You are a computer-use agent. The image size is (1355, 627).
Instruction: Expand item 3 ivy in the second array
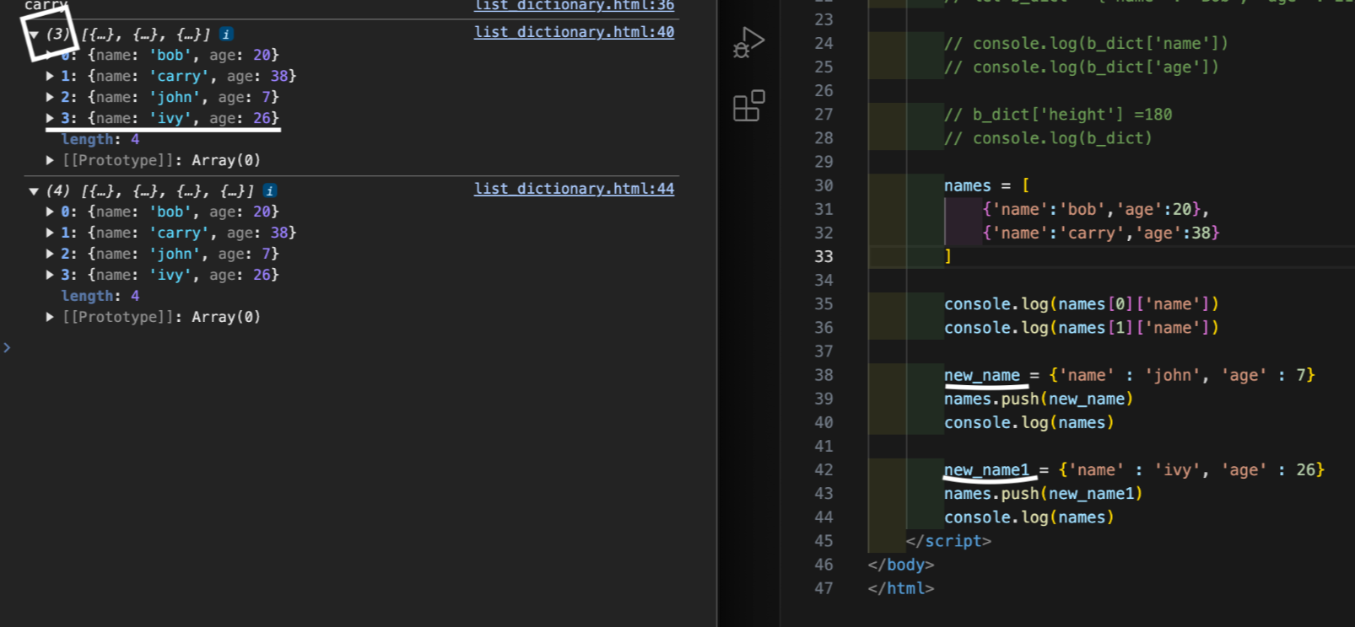[x=50, y=275]
